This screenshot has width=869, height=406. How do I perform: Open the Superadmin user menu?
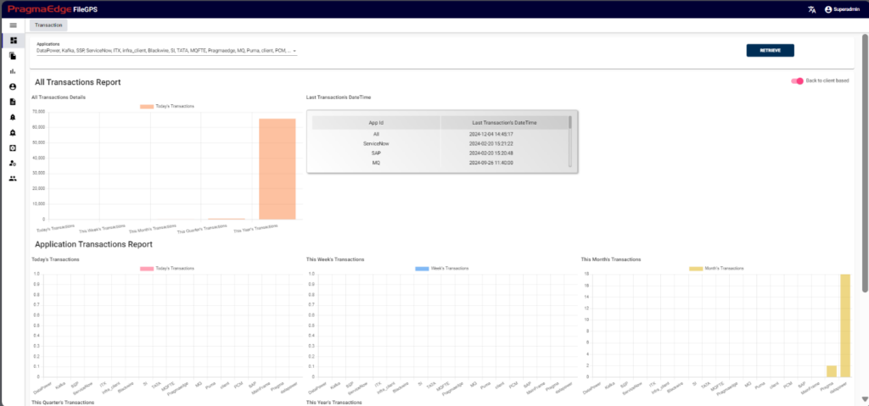point(842,9)
